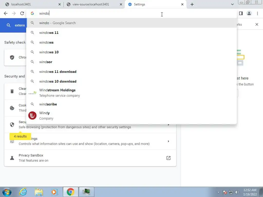Viewport: 263px width, 197px height.
Task: Pick the 'windsor' suggestion
Action: 131,62
